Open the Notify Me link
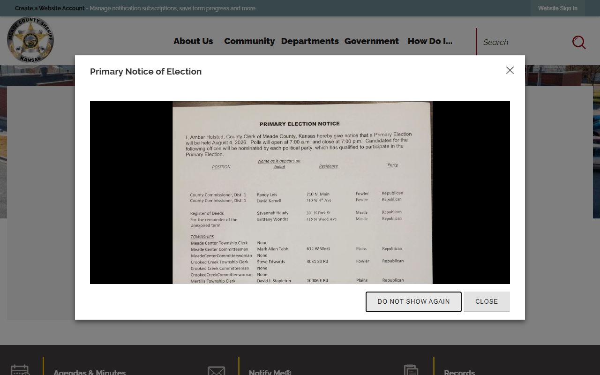Screen dimensions: 600x375 tap(270, 372)
